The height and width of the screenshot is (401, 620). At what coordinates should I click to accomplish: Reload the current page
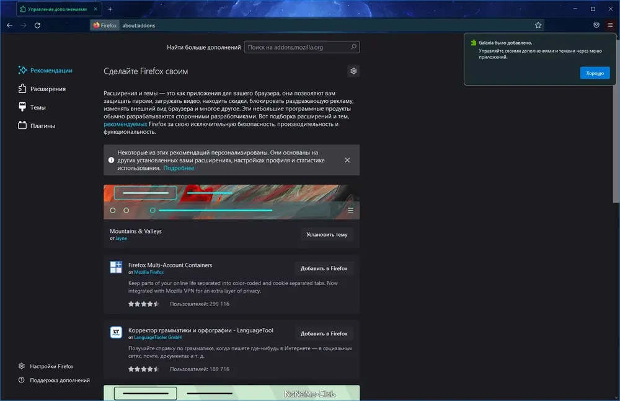[38, 25]
